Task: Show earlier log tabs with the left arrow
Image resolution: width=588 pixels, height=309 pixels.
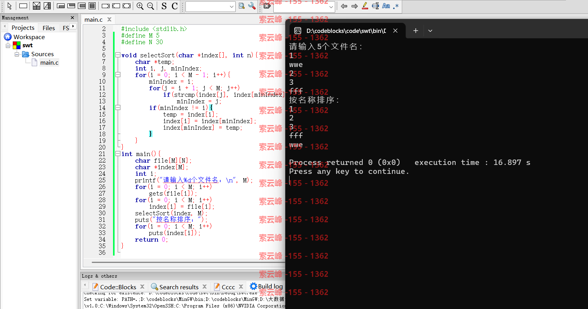Action: (x=85, y=286)
